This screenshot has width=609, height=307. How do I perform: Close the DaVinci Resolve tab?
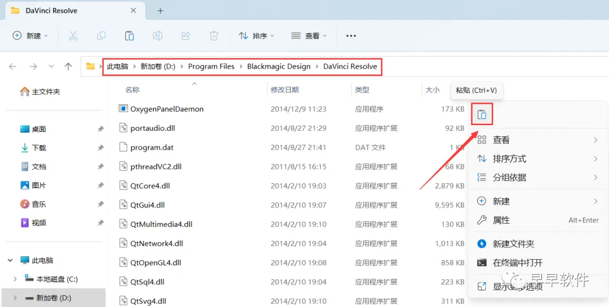133,11
